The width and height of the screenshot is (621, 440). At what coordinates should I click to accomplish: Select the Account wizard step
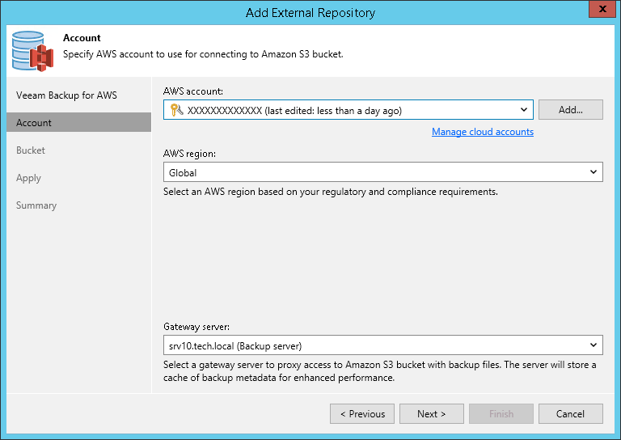78,122
